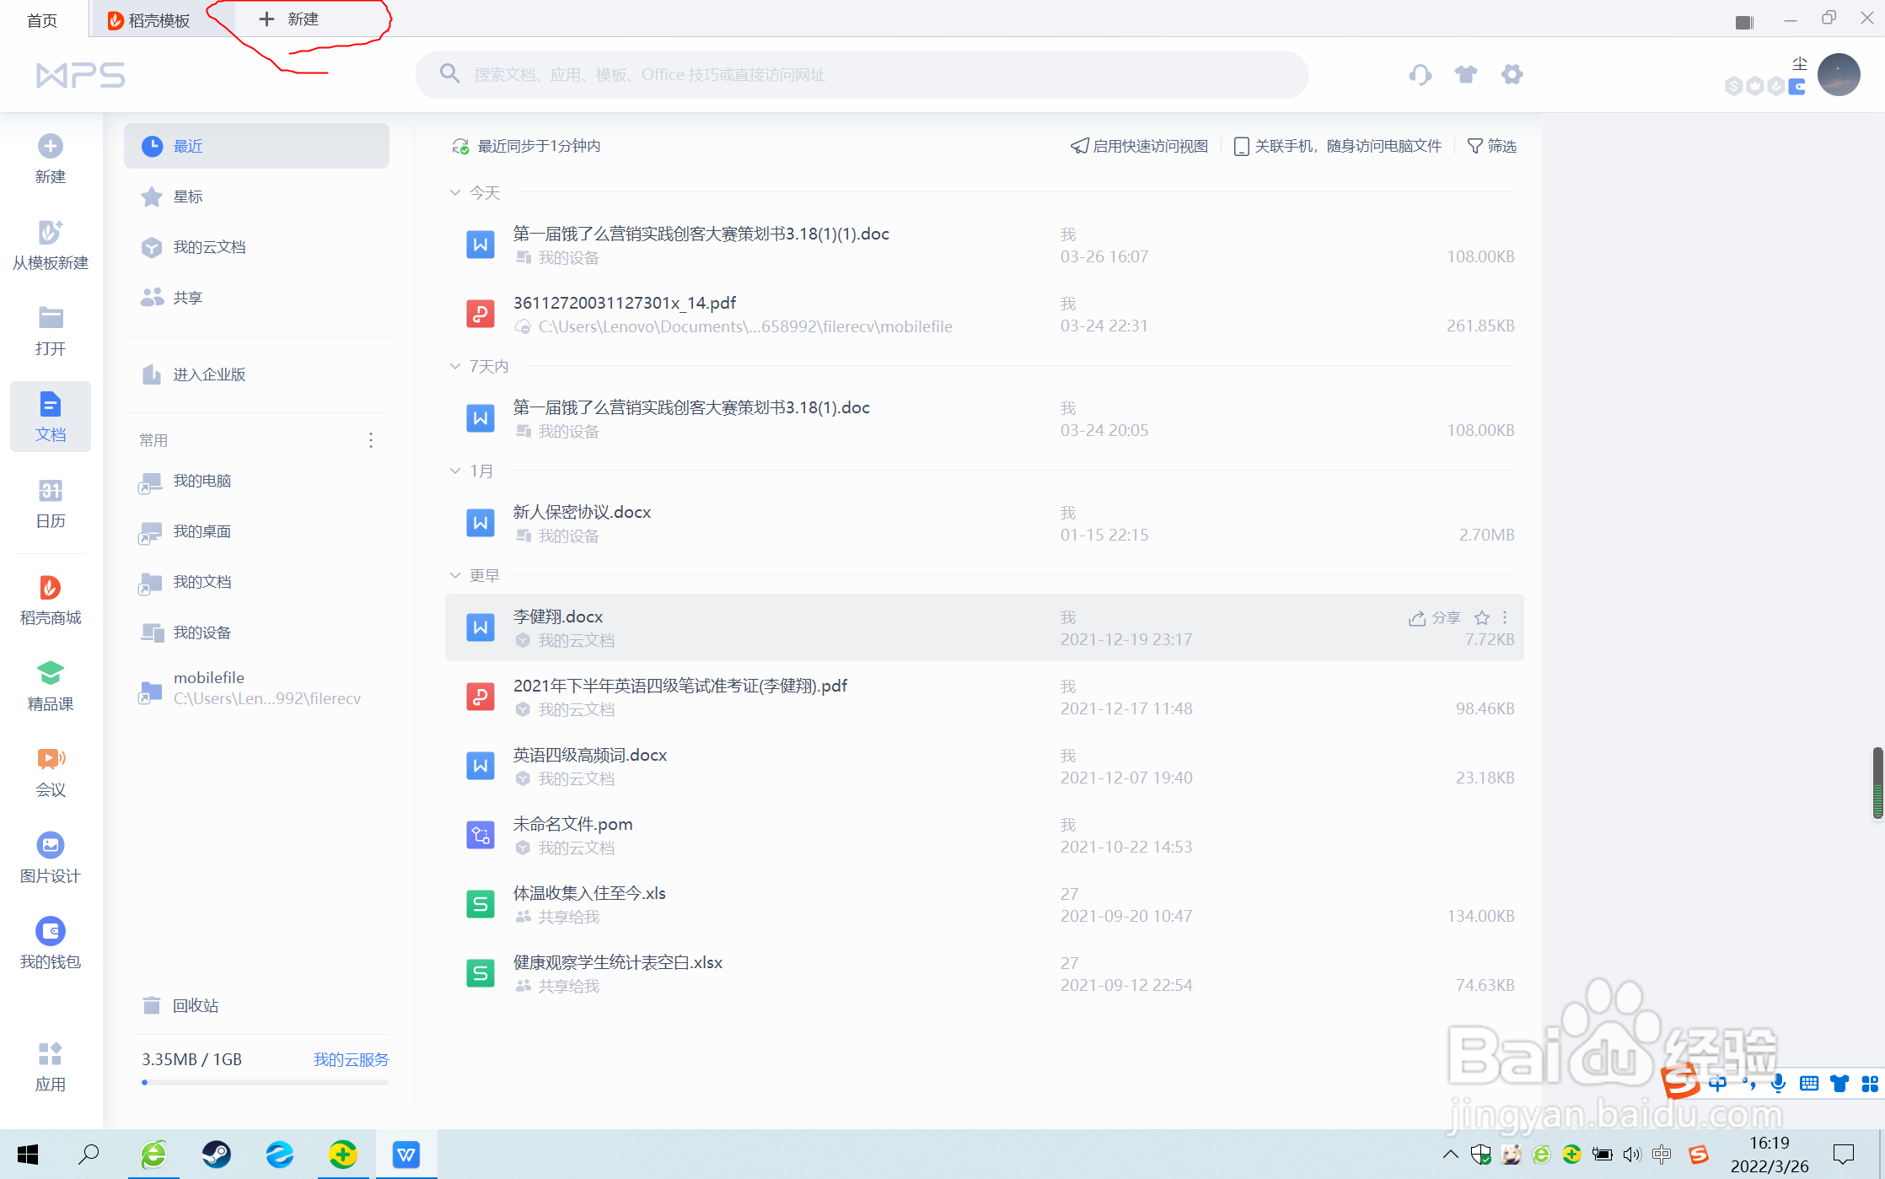The width and height of the screenshot is (1885, 1179).
Task: Open the 应用 apps icon
Action: pos(51,1054)
